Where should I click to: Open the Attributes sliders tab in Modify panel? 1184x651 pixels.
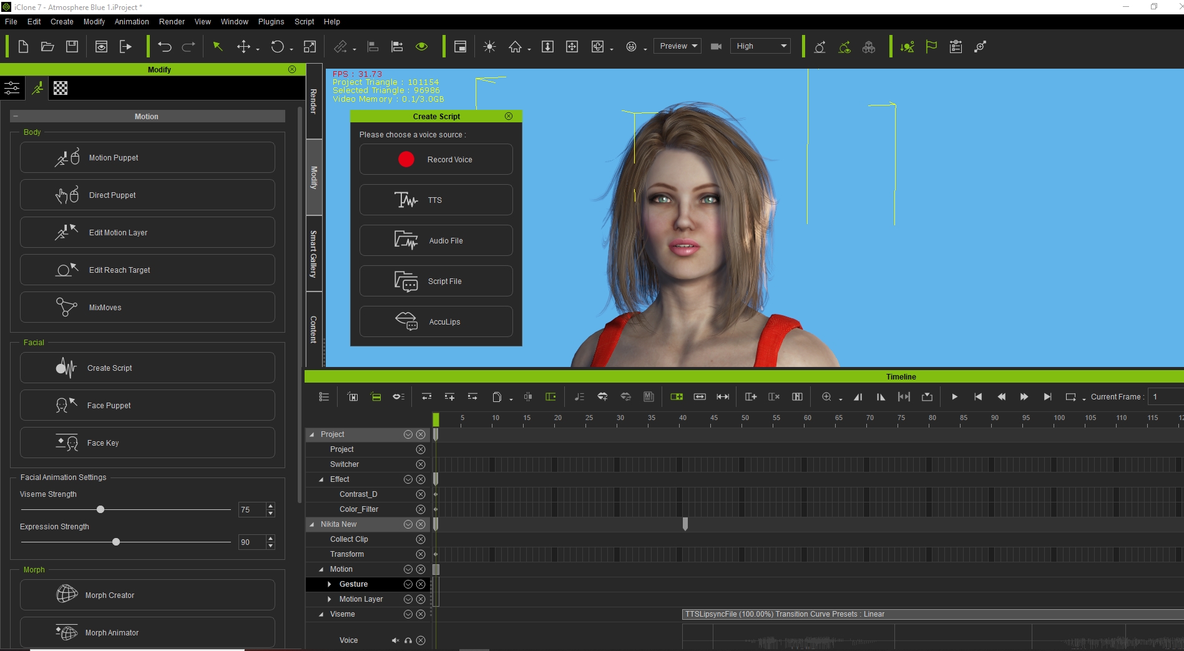click(x=12, y=88)
